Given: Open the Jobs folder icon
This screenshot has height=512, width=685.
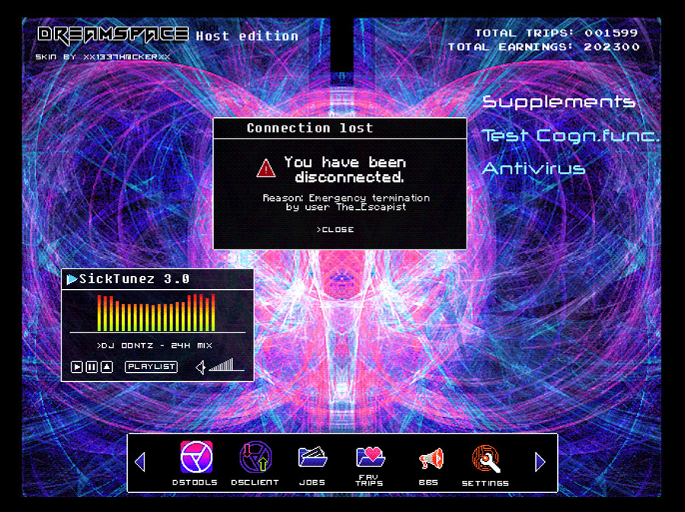Looking at the screenshot, I should pyautogui.click(x=312, y=458).
